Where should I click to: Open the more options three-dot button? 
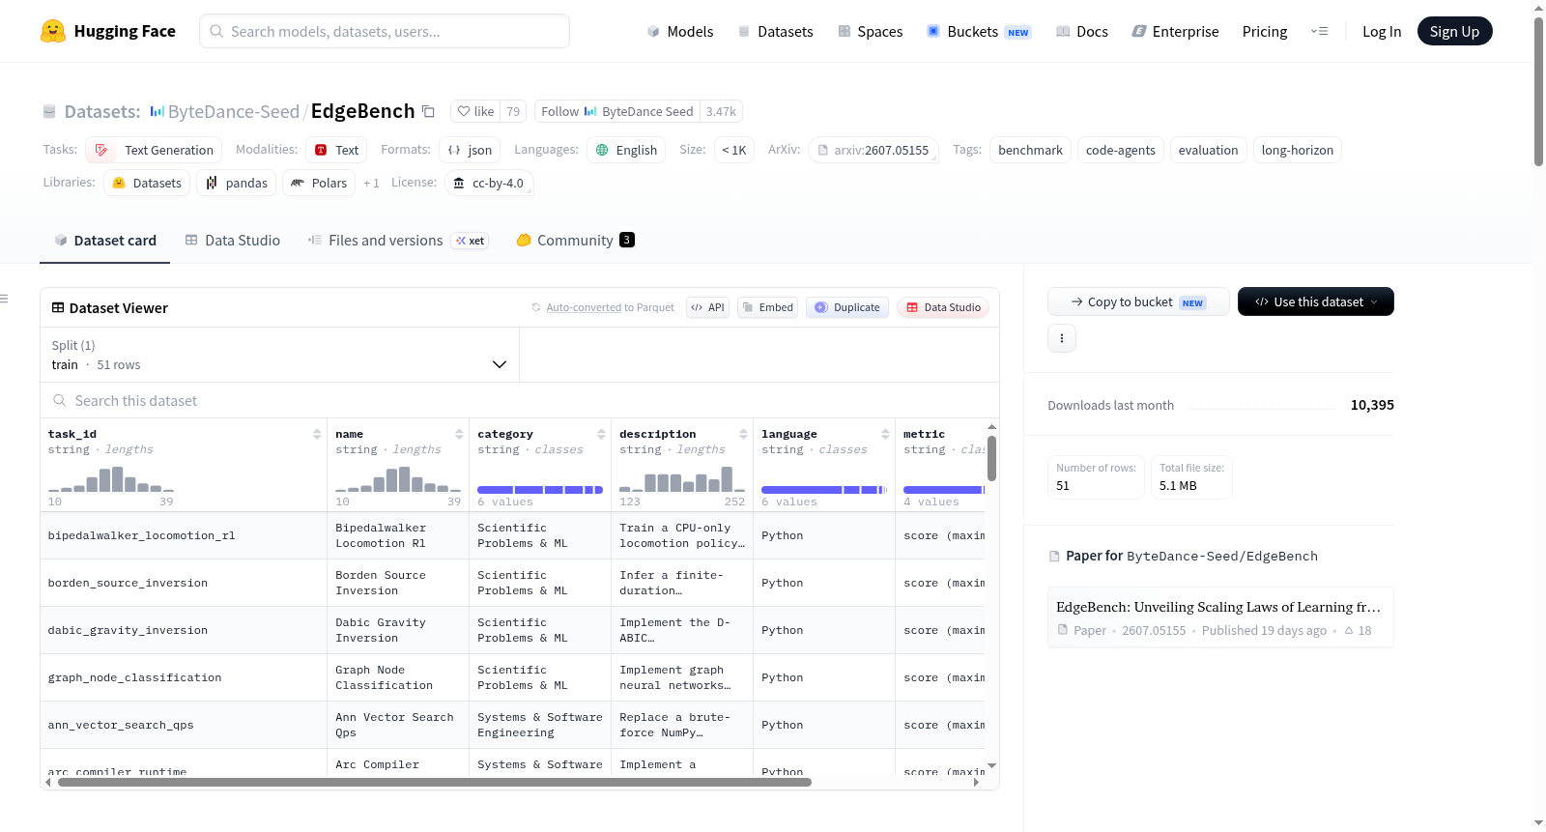point(1062,338)
